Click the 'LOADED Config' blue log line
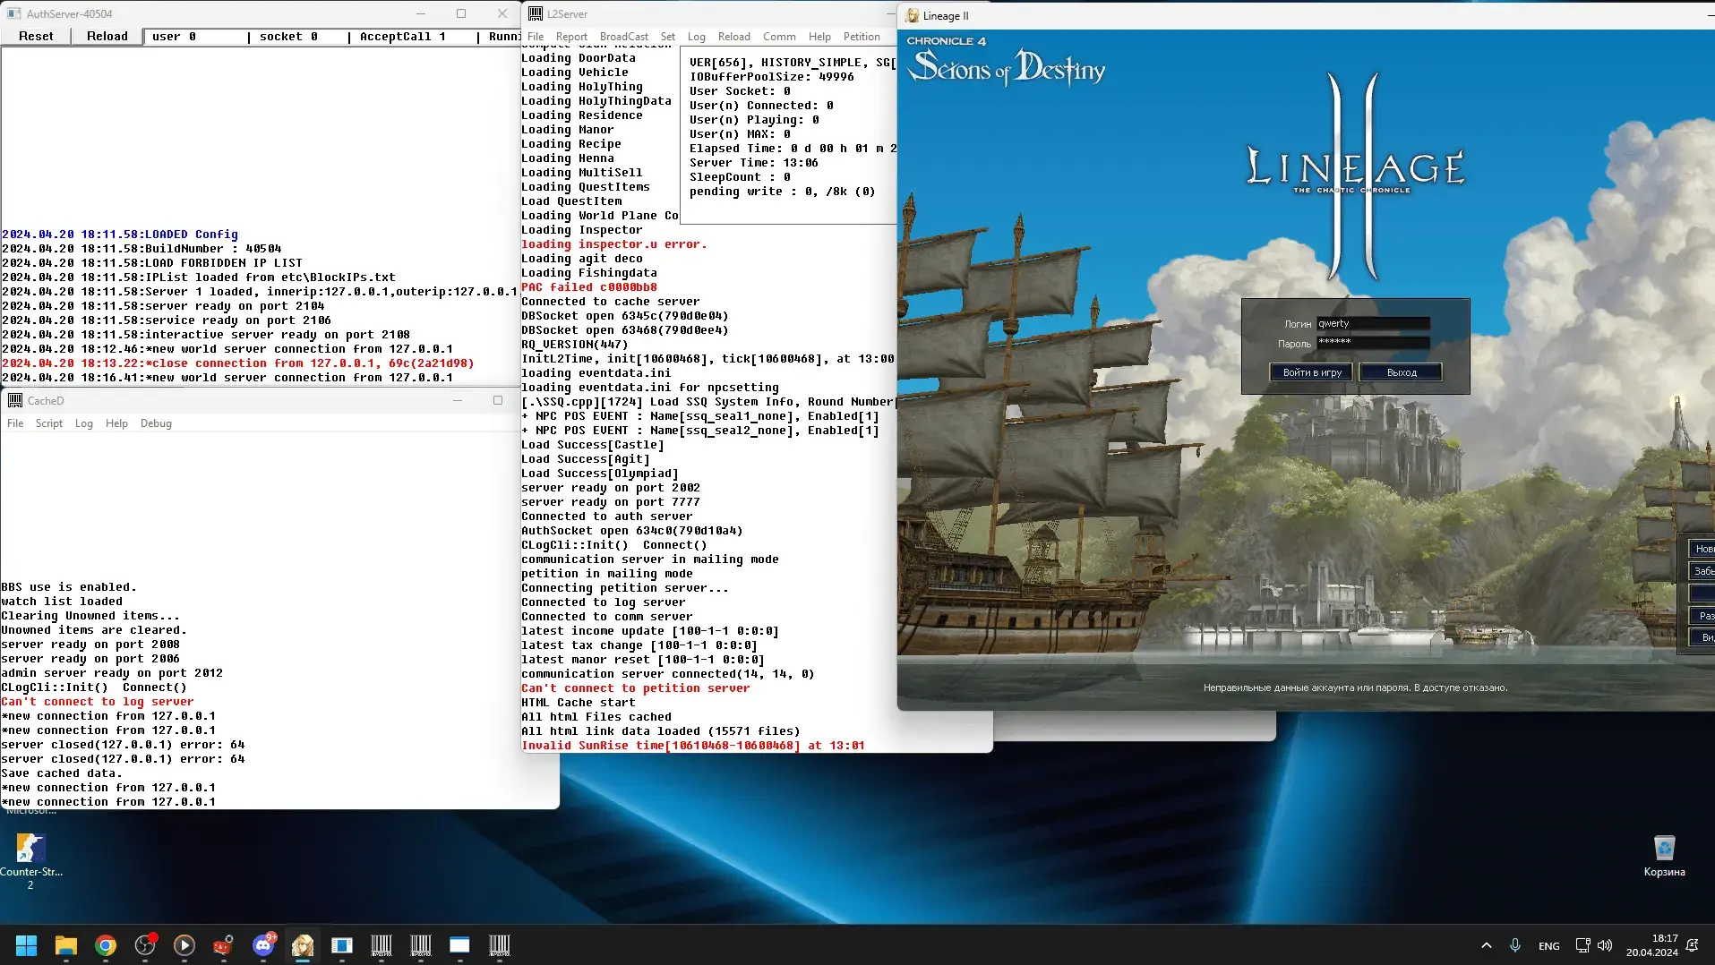The height and width of the screenshot is (965, 1715). click(x=120, y=235)
